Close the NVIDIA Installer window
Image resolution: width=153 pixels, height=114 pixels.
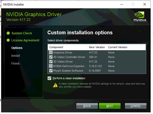click(x=145, y=4)
